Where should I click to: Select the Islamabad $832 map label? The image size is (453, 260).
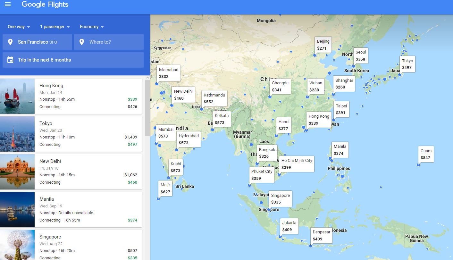[x=168, y=73]
